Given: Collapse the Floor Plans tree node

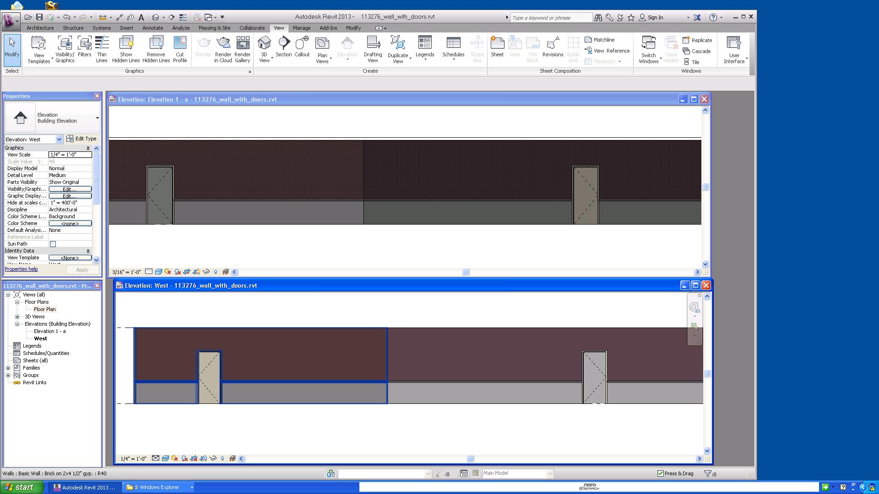Looking at the screenshot, I should click(17, 302).
